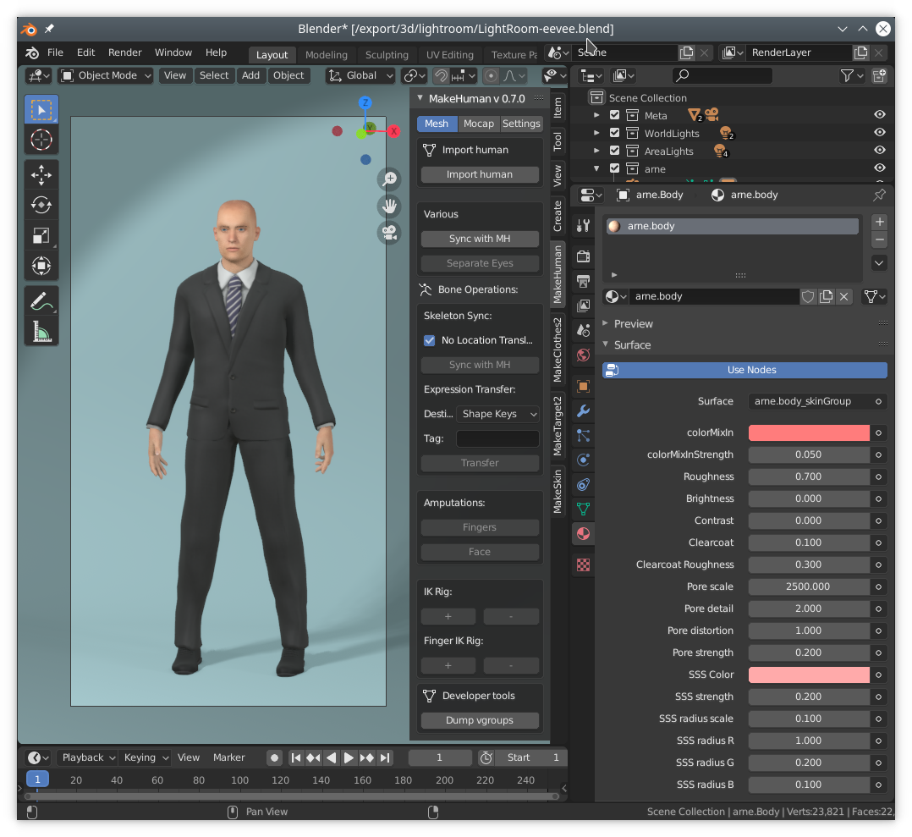Expand the Preview panel
912x837 pixels.
coord(633,323)
